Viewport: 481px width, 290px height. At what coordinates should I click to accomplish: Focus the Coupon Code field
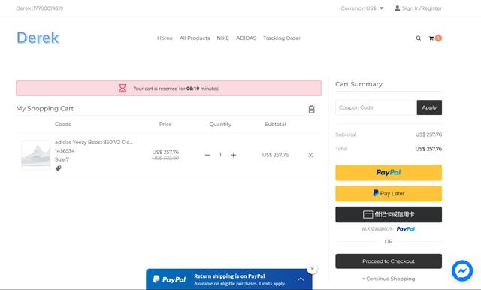point(376,107)
